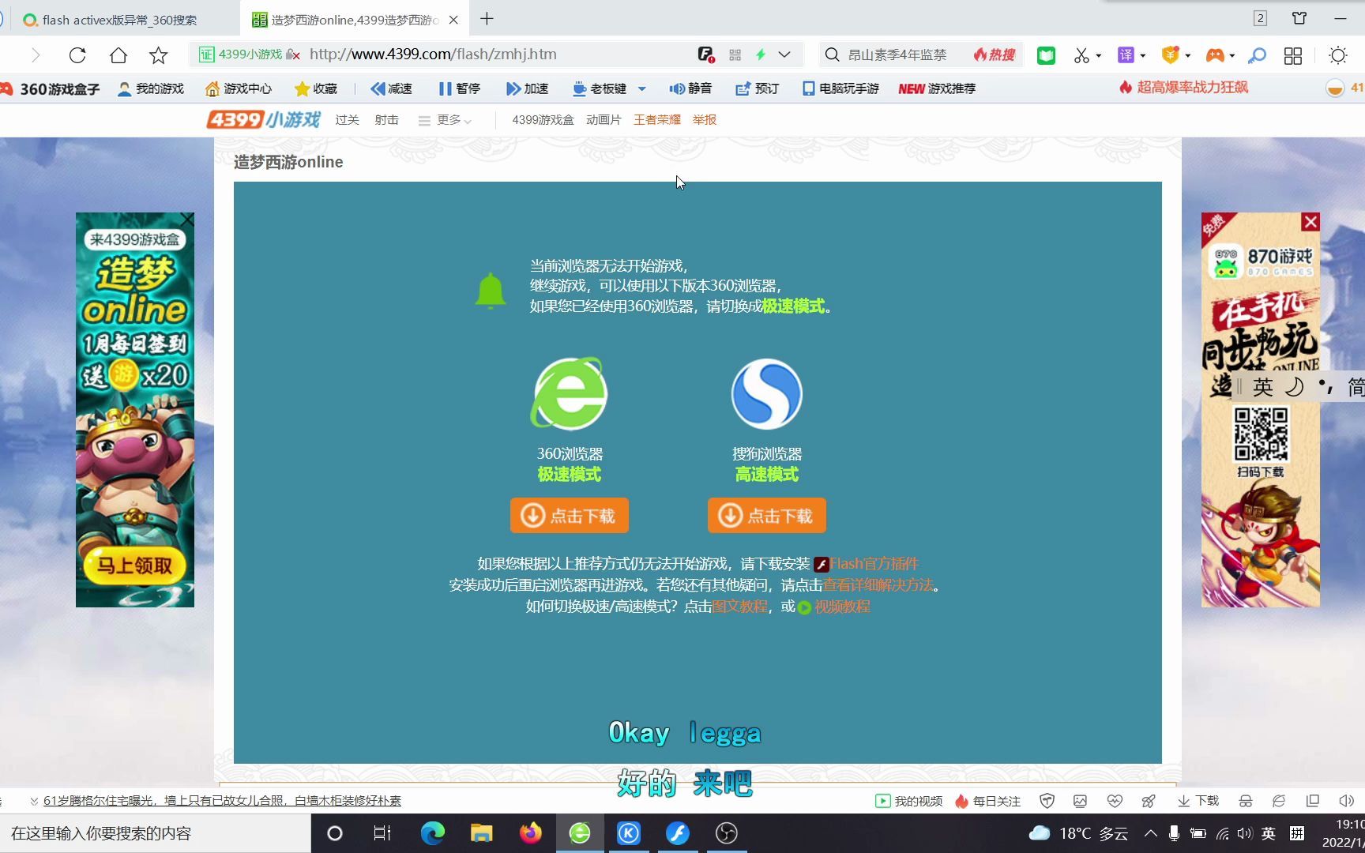The image size is (1365, 853).
Task: Toggle 静音 mute for the game
Action: click(x=691, y=88)
